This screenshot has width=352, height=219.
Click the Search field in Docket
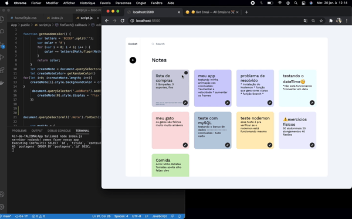point(160,44)
